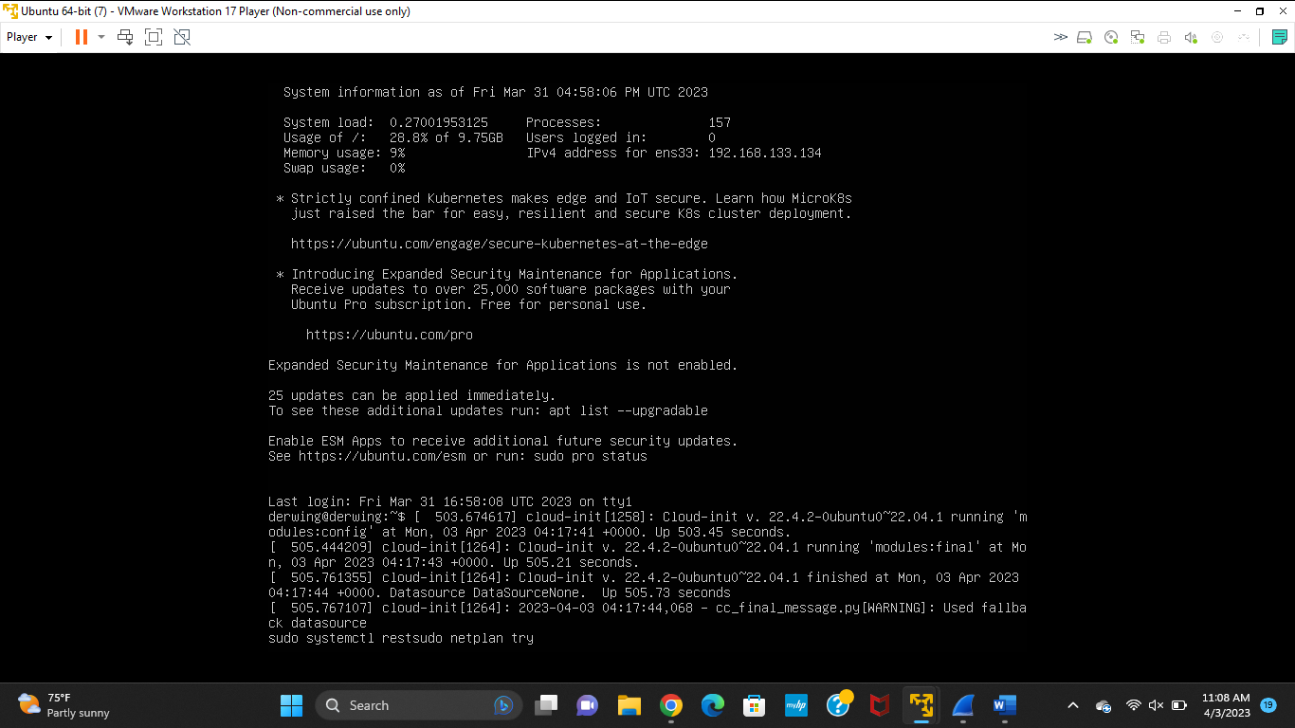Screen dimensions: 1295x728
Task: Expand the suspend button dropdown arrow
Action: click(100, 37)
